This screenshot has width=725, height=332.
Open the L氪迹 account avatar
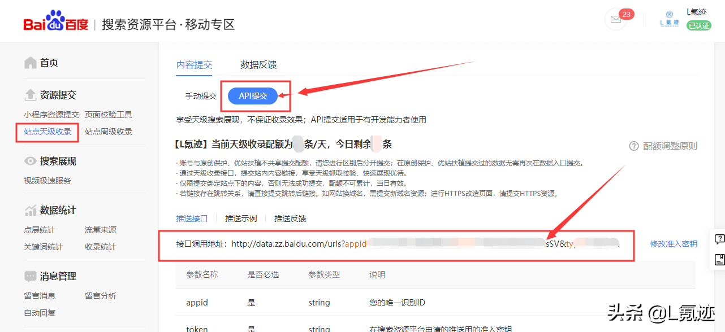(x=670, y=20)
